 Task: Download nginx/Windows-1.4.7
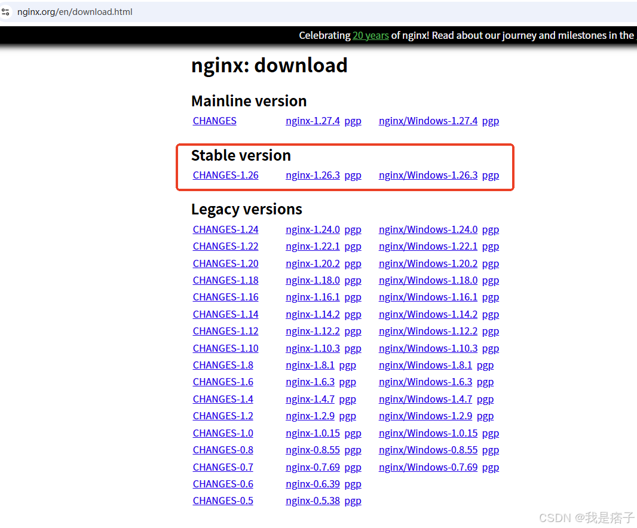[x=425, y=400]
